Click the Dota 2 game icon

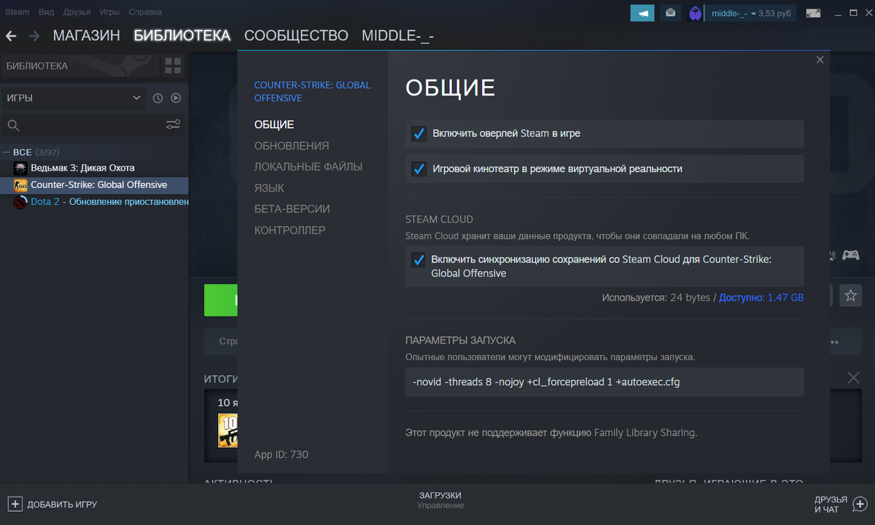pos(20,202)
